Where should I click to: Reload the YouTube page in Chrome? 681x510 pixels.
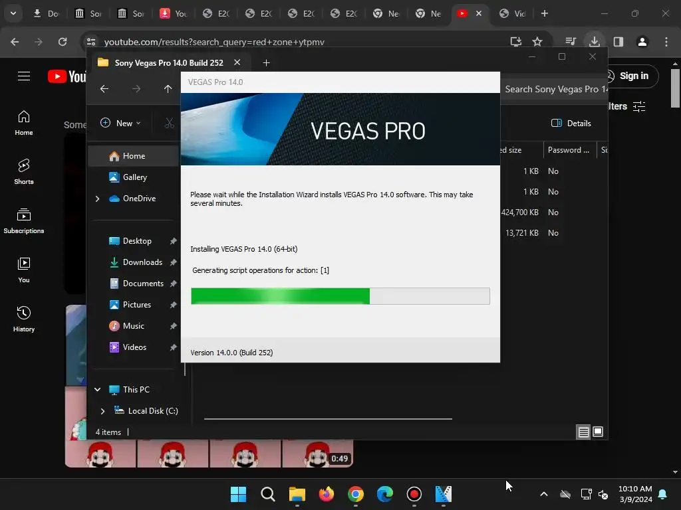click(x=63, y=42)
